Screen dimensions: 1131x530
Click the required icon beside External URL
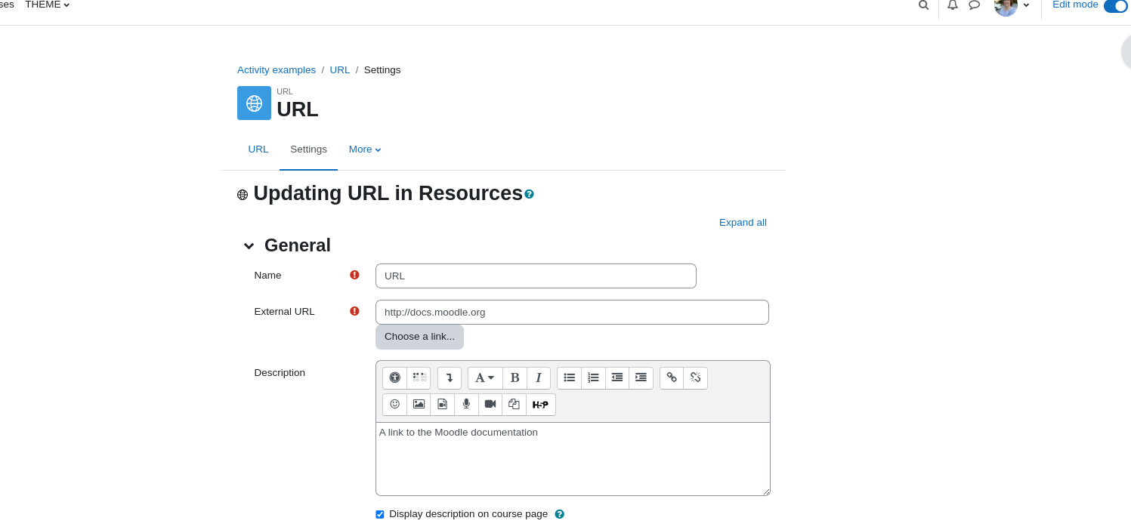click(354, 311)
